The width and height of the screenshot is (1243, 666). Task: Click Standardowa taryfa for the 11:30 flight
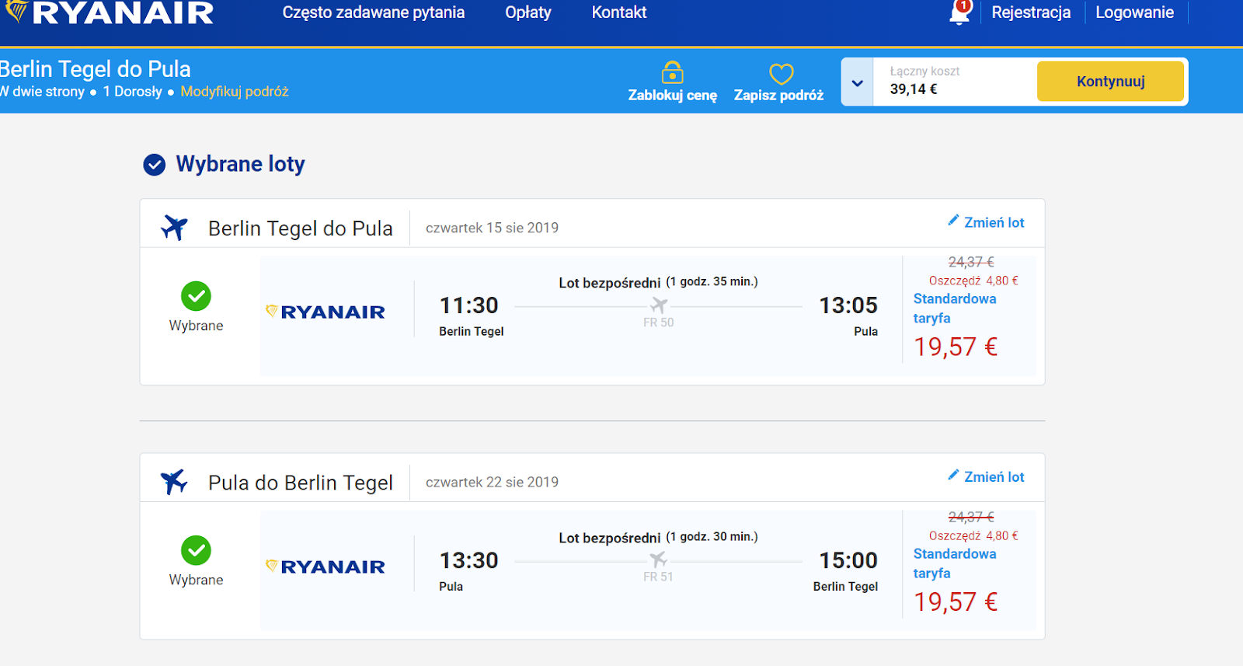coord(955,309)
